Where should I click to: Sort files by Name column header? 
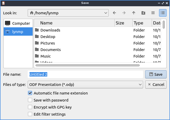pyautogui.click(x=74, y=23)
